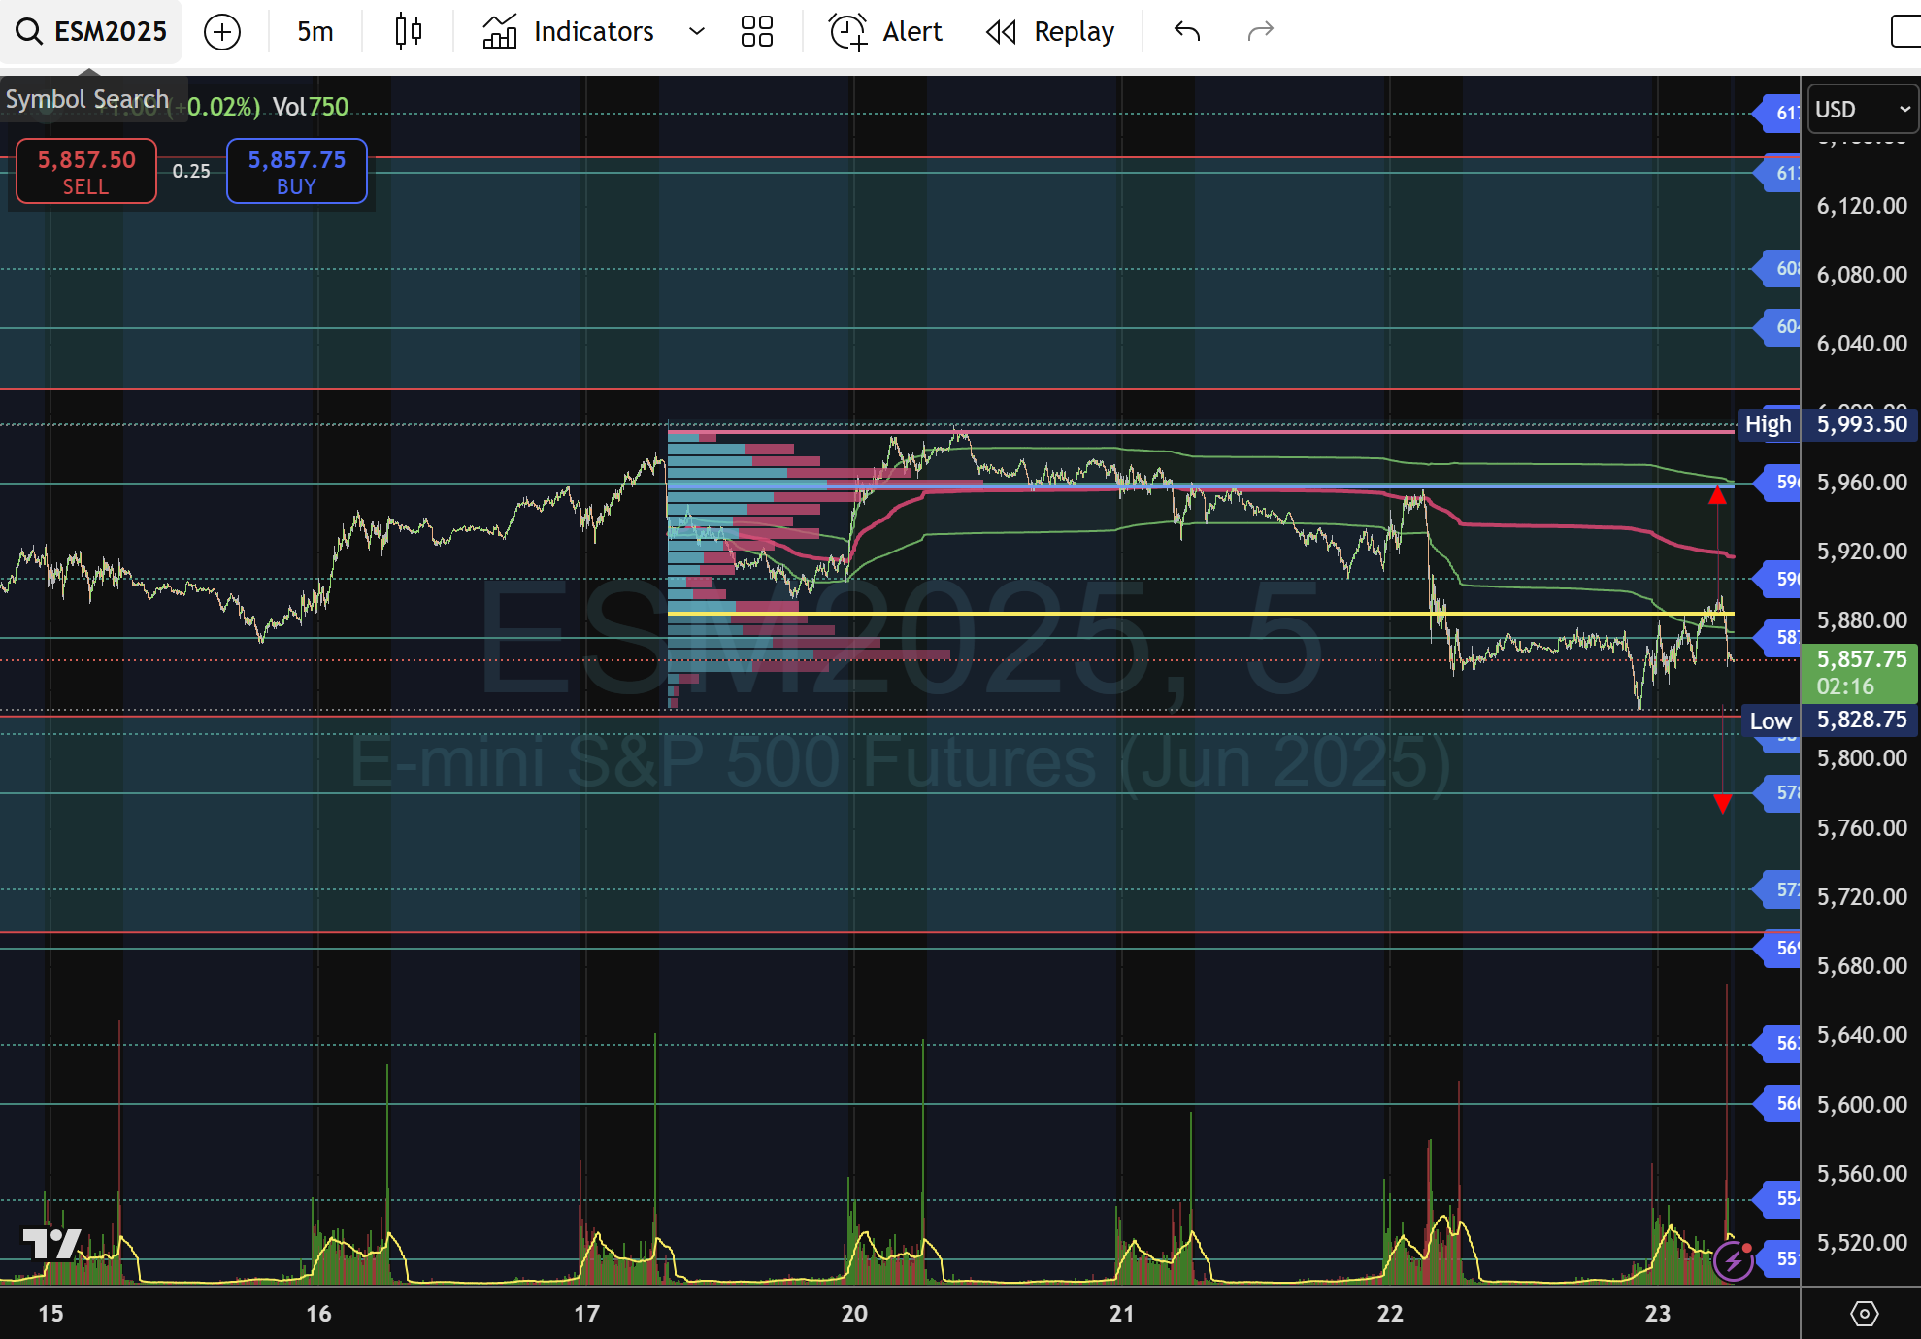1921x1339 pixels.
Task: Click the magnifier search icon
Action: [29, 32]
